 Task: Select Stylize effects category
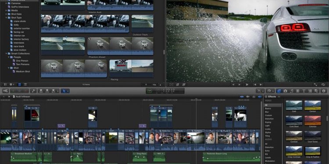(268, 133)
